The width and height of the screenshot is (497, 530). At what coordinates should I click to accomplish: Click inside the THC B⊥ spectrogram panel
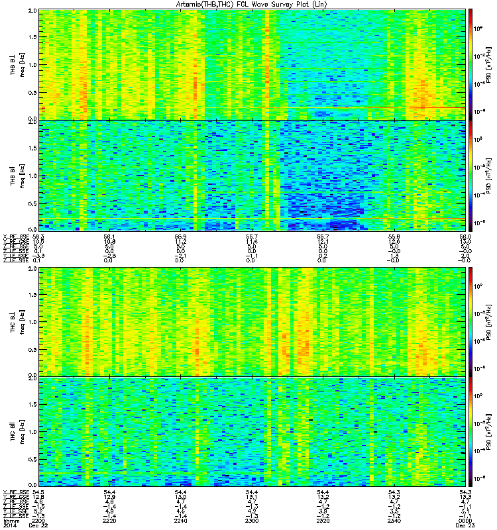tap(252, 321)
